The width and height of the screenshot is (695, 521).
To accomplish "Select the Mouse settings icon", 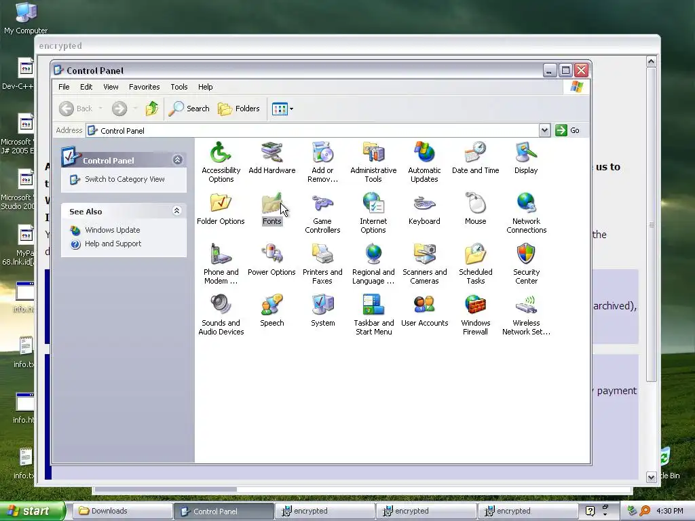I will coord(475,209).
